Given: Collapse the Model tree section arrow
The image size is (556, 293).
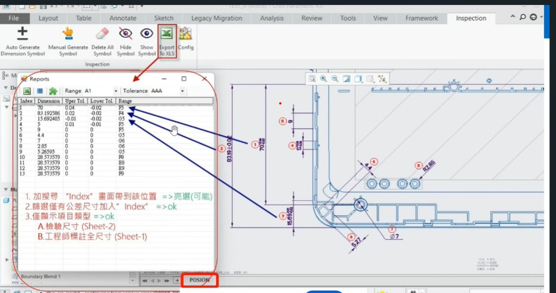Looking at the screenshot, I should 6,190.
